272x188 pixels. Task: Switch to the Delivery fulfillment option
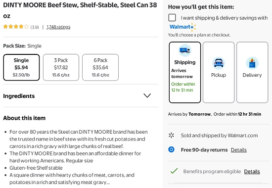point(252,72)
